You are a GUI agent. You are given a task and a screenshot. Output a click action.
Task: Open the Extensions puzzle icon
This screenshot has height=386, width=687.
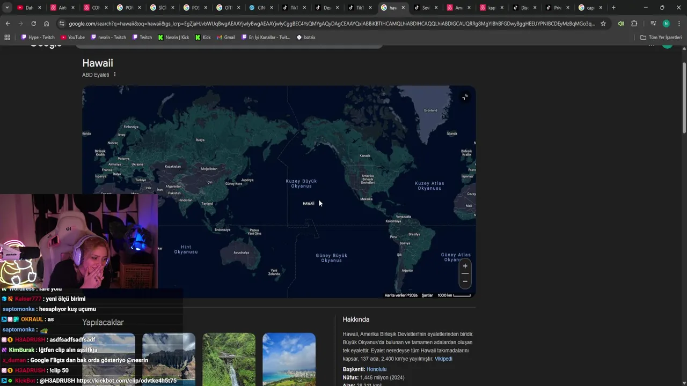(634, 24)
